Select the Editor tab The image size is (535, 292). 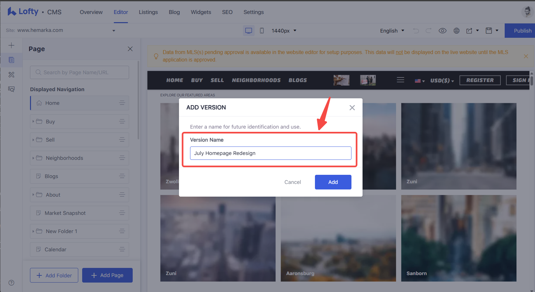[x=121, y=12]
